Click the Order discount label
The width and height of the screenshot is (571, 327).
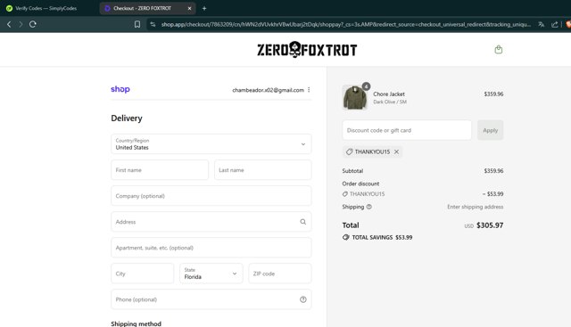(x=360, y=184)
